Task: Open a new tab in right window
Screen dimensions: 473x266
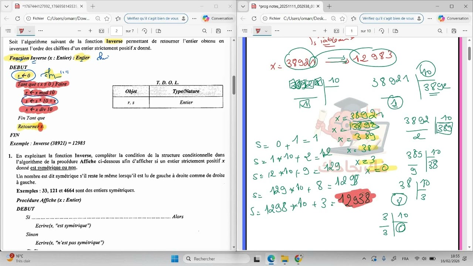Action: (x=329, y=6)
